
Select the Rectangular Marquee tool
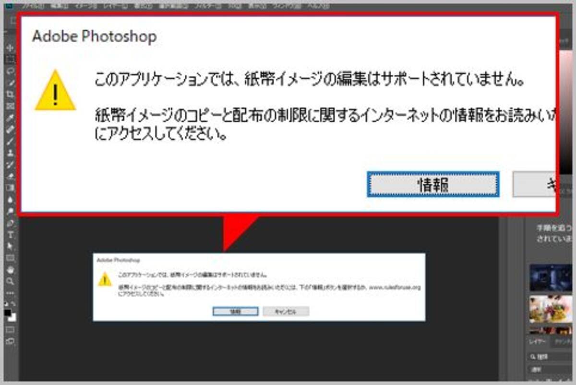(10, 60)
